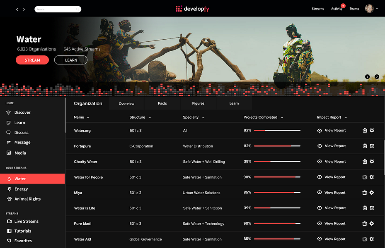Toggle eye icon for Portapure report

click(320, 146)
